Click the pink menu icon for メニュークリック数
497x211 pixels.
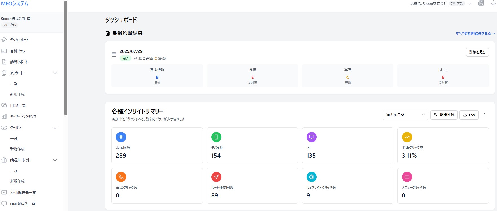tap(407, 177)
